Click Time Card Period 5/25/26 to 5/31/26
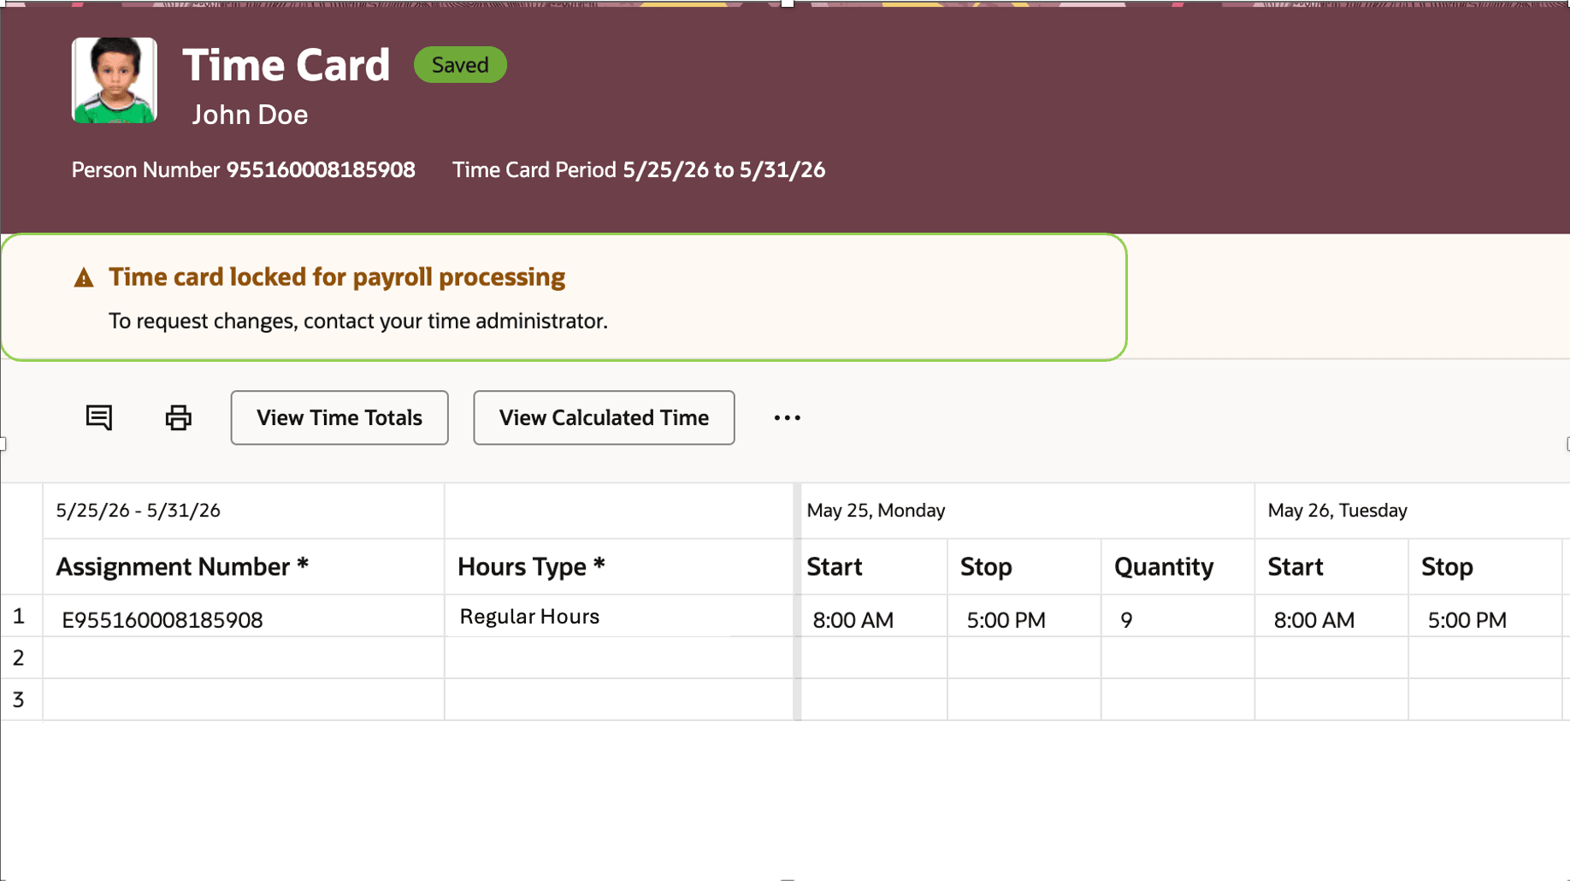 pyautogui.click(x=639, y=170)
